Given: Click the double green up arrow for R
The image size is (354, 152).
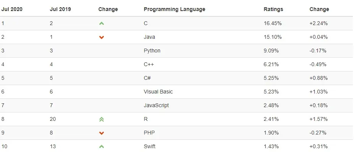Looking at the screenshot, I should point(101,119).
